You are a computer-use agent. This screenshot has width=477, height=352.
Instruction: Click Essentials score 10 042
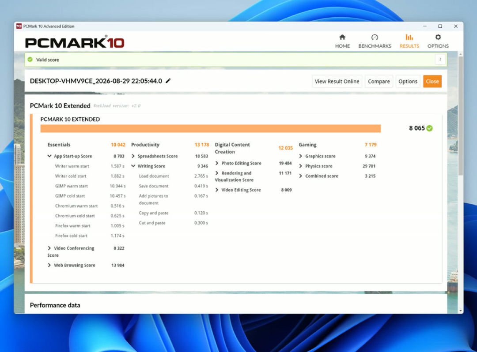click(118, 145)
